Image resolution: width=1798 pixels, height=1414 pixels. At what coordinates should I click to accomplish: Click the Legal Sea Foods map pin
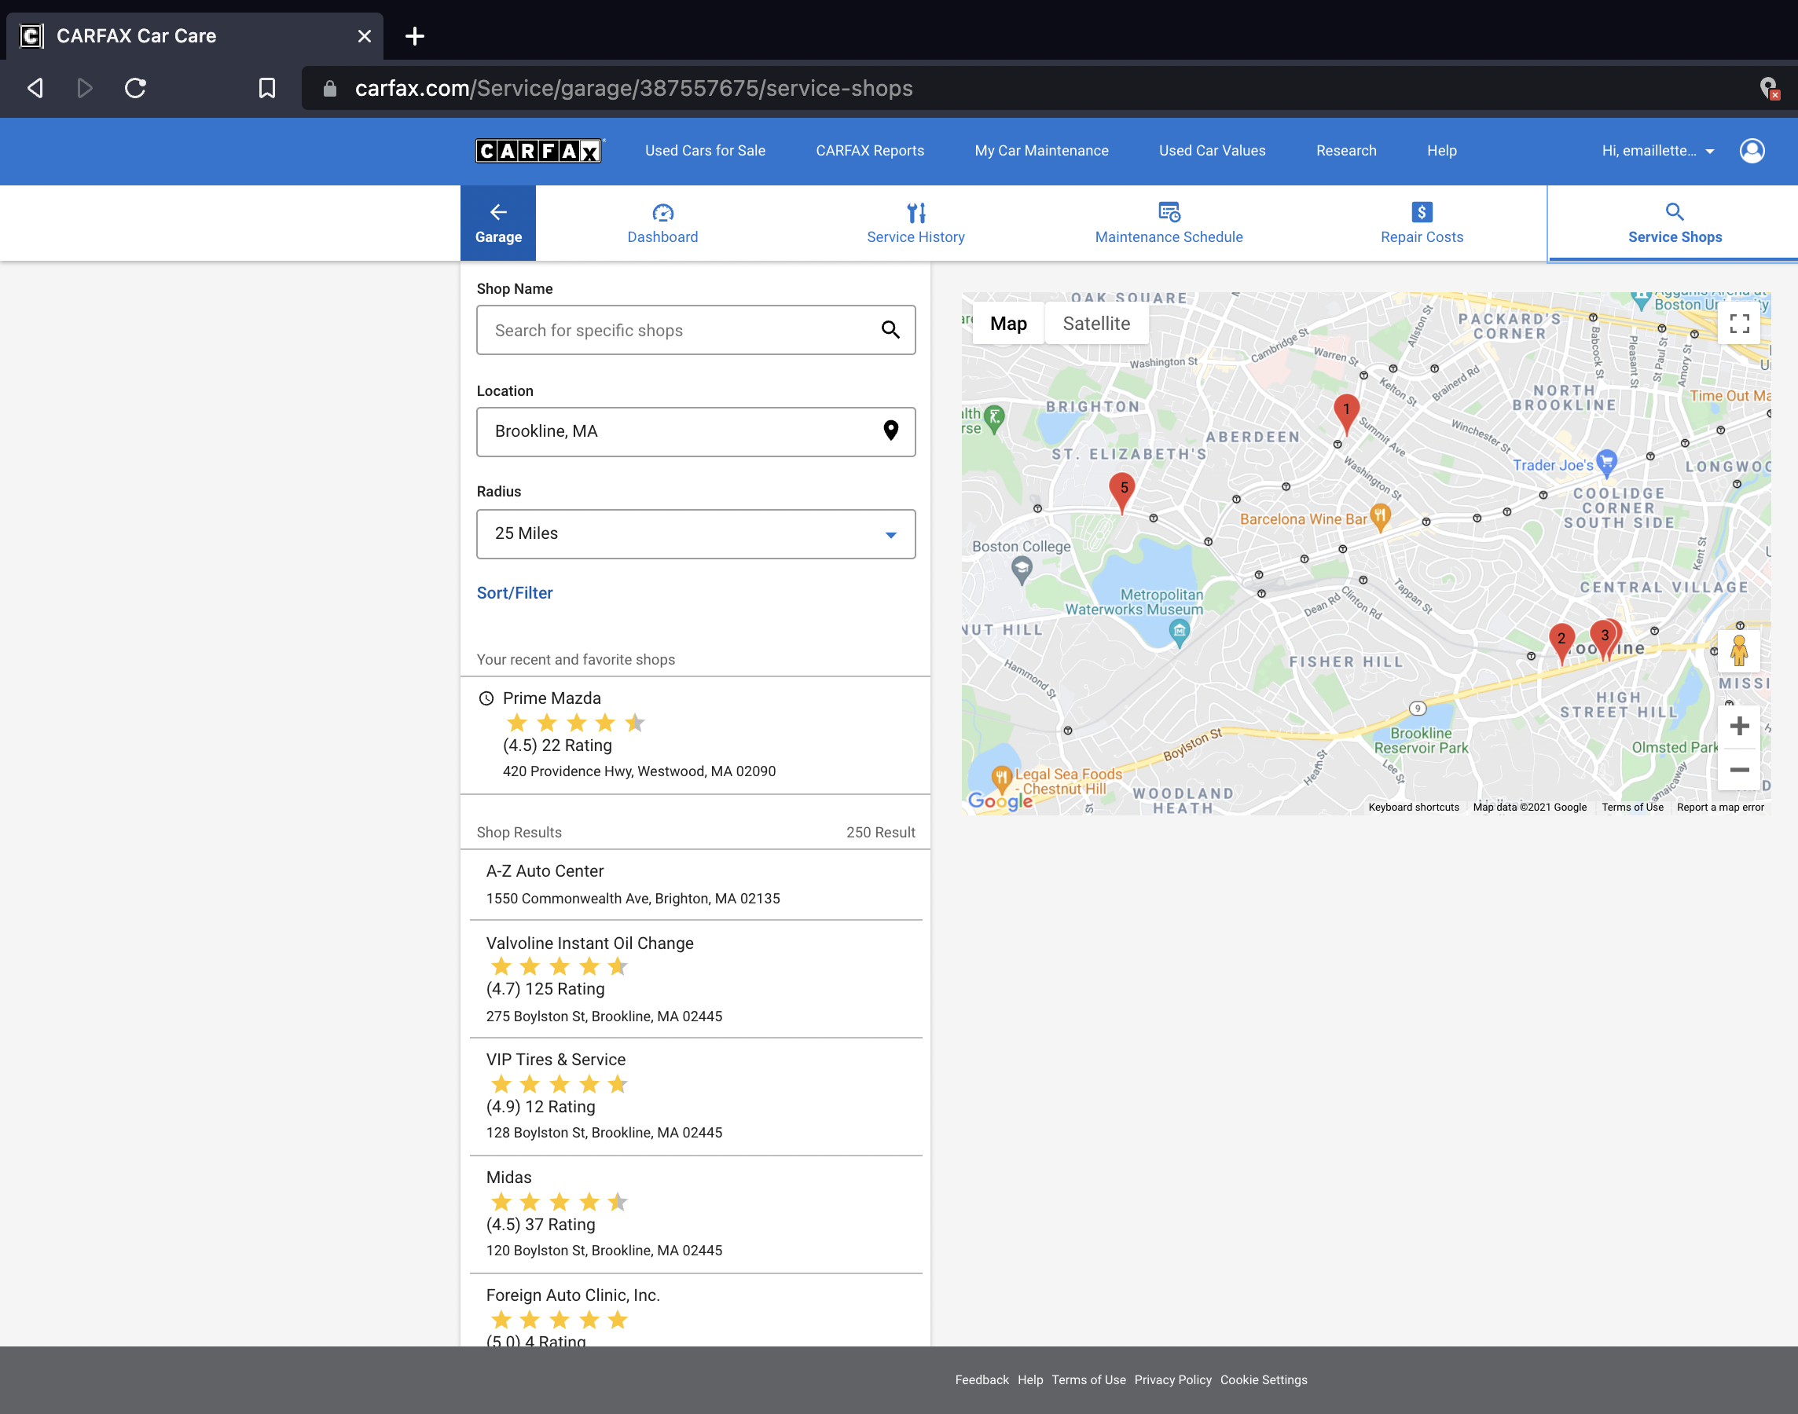tap(1001, 778)
